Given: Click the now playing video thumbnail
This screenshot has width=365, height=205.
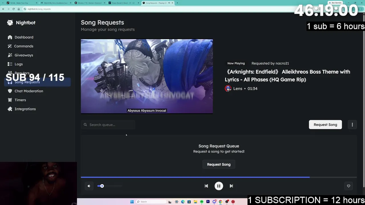Looking at the screenshot, I should pos(147,76).
